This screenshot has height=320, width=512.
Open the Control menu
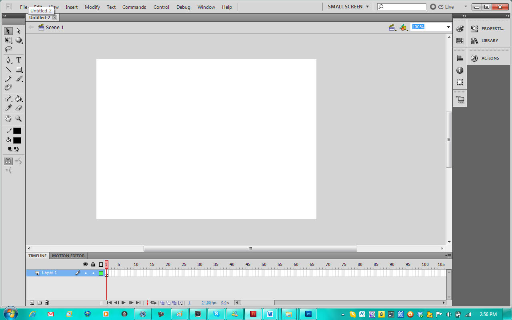tap(161, 7)
